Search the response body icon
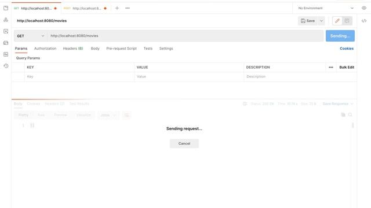371x208 pixels. point(350,115)
